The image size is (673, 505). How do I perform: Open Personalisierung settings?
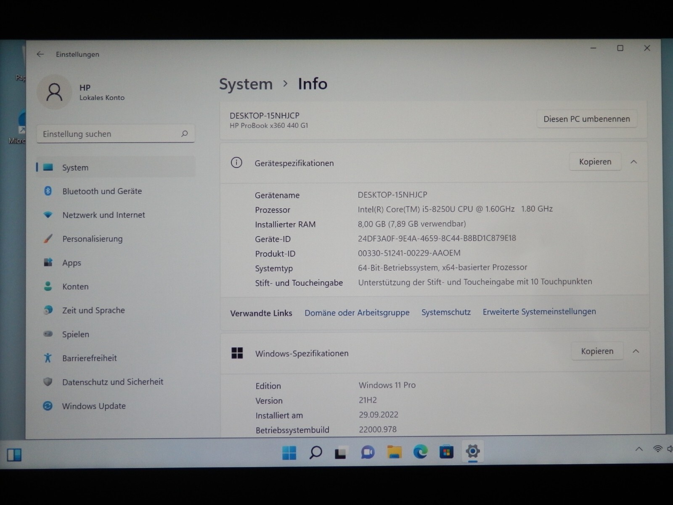tap(116, 239)
